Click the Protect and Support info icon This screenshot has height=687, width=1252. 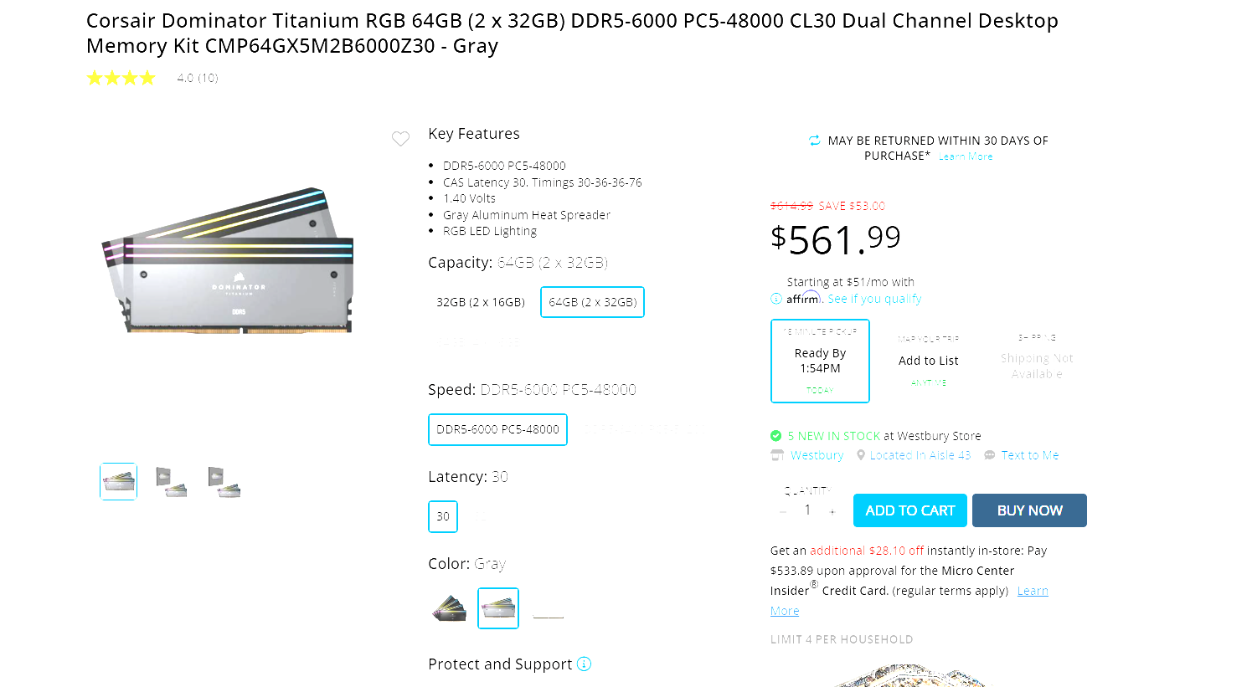coord(585,664)
